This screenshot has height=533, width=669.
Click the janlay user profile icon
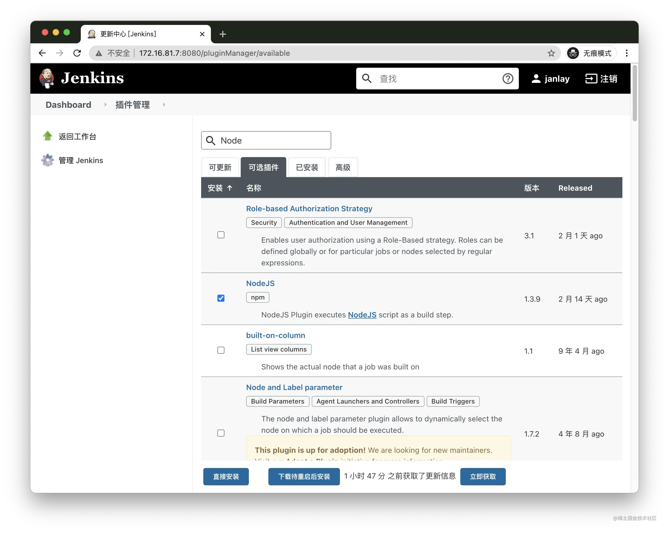point(536,79)
